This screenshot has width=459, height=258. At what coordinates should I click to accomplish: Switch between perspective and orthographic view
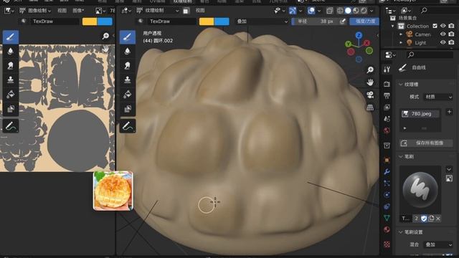[x=370, y=107]
